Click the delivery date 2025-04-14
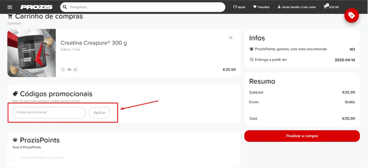Viewport: 368px width, 168px height. click(345, 60)
